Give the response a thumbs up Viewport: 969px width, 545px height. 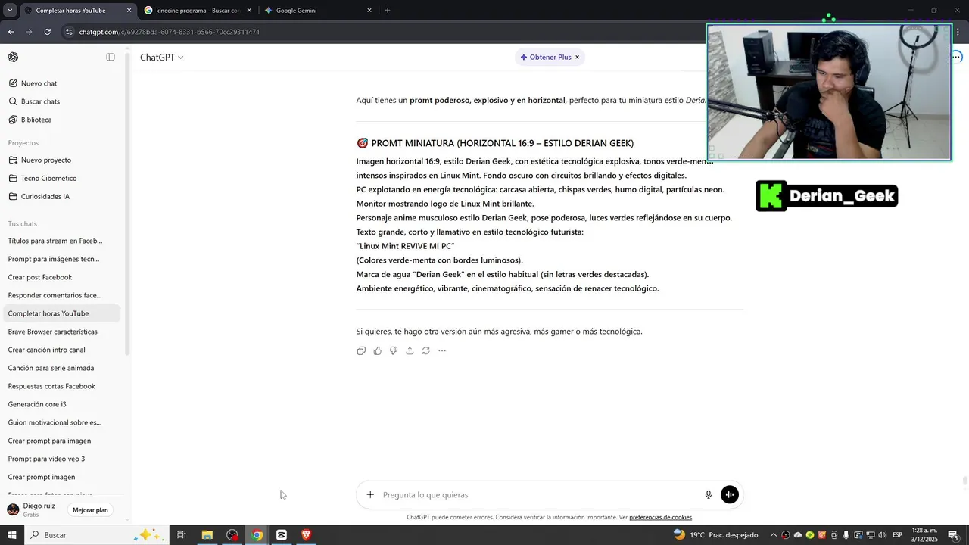pos(378,350)
